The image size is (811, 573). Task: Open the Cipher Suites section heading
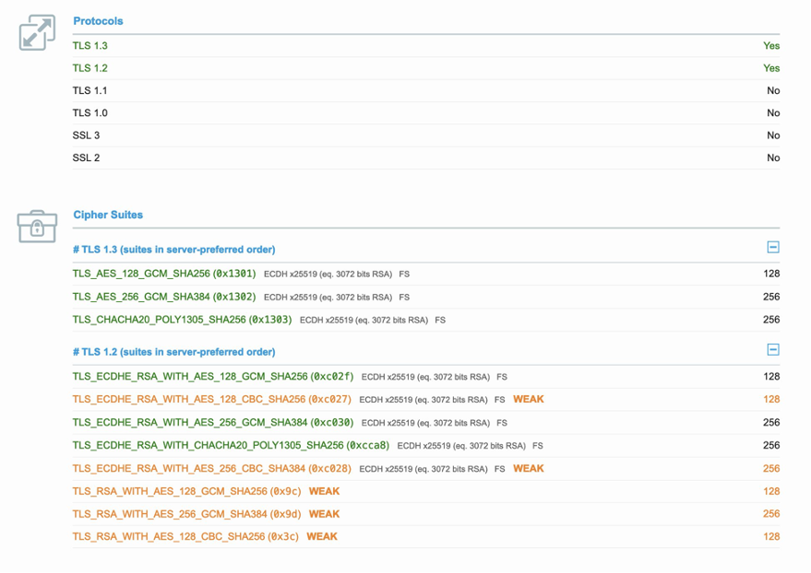click(x=105, y=214)
